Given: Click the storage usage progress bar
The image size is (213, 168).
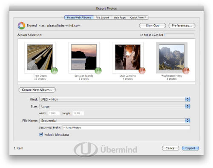Looking at the screenshot, I should [x=179, y=35].
